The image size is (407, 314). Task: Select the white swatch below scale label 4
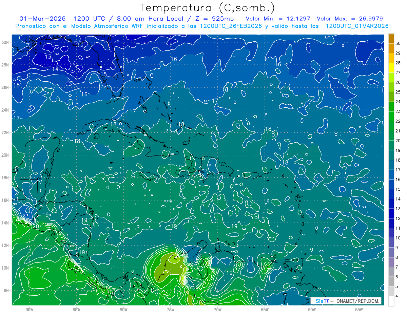(x=391, y=301)
